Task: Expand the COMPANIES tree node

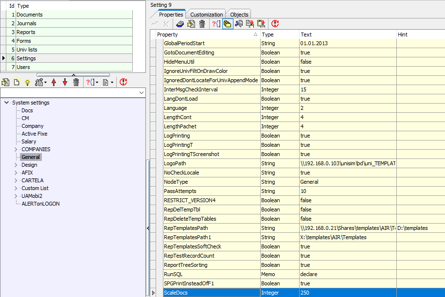Action: click(16, 149)
